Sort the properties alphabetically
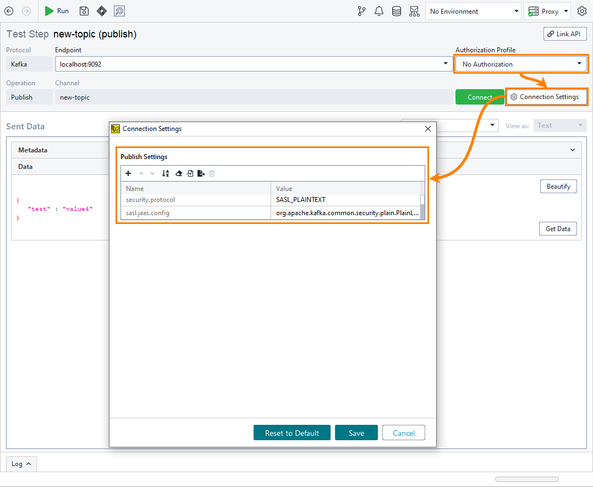 pos(166,173)
